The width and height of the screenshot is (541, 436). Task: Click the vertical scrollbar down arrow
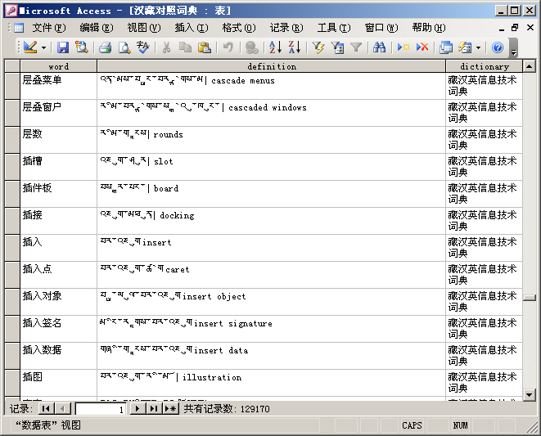[x=530, y=394]
